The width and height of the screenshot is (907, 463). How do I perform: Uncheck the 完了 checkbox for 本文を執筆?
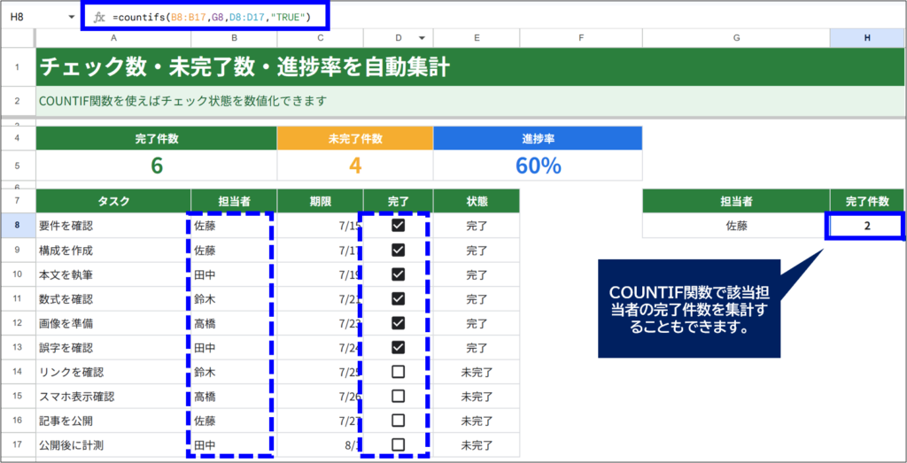(398, 274)
